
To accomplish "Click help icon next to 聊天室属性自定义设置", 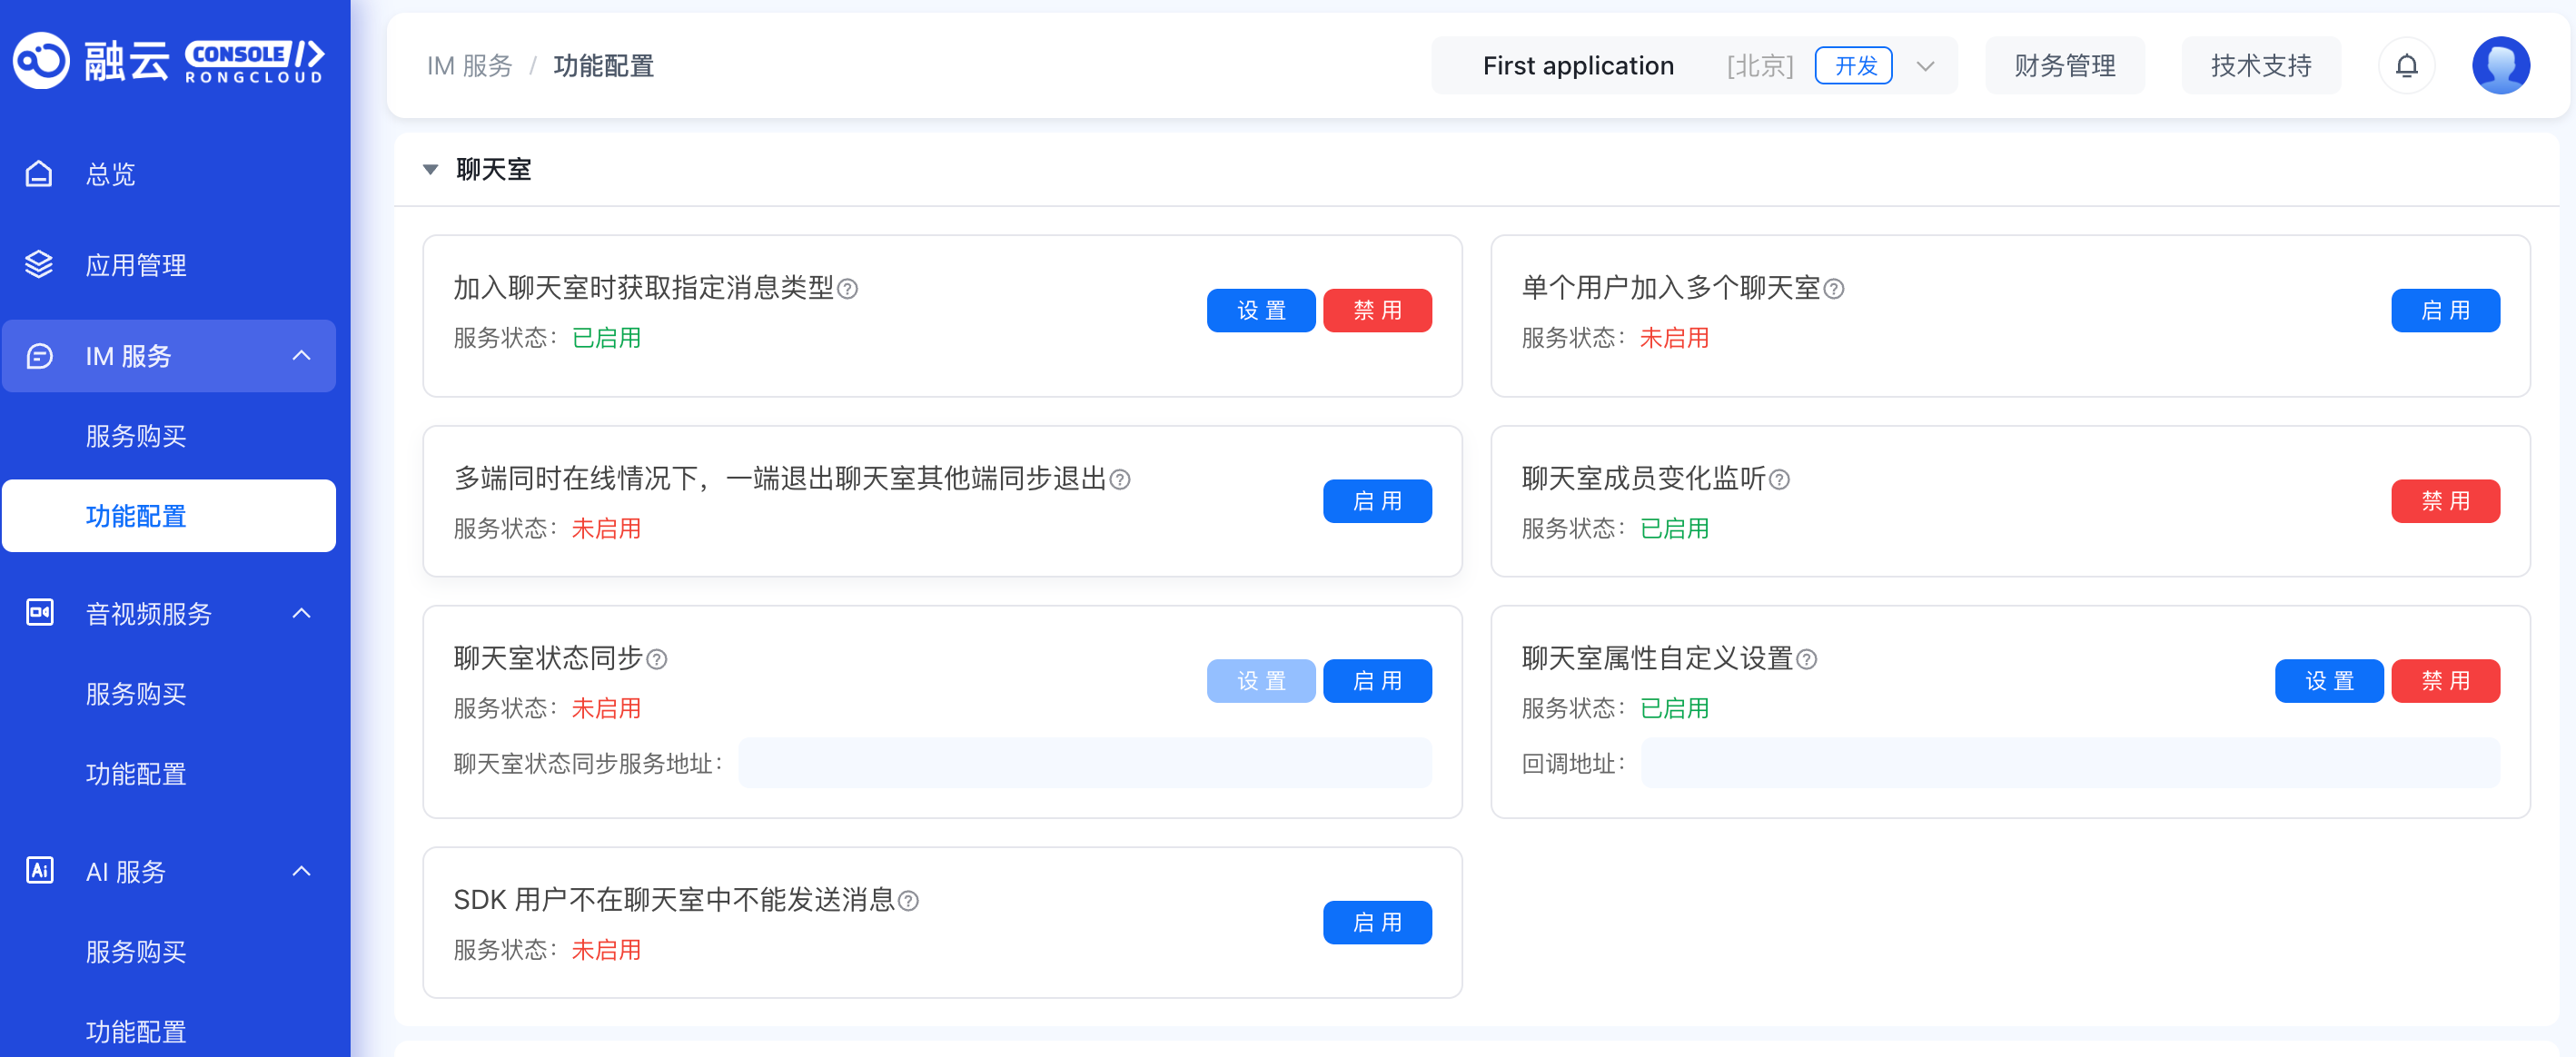I will pyautogui.click(x=1806, y=660).
